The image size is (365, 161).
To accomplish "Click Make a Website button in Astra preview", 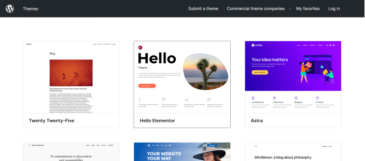I will point(260,72).
